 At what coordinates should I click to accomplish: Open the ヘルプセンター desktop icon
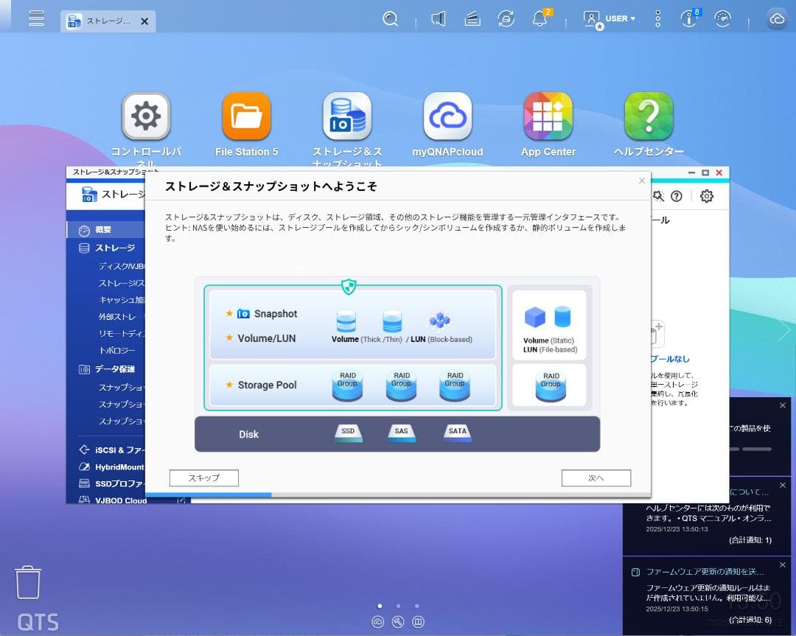(x=649, y=116)
